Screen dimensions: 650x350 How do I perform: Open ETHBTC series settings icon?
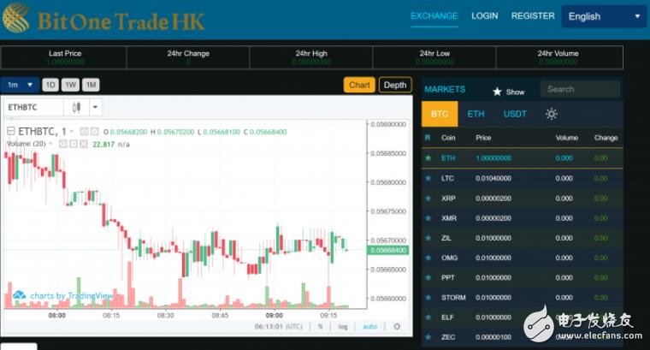95,132
